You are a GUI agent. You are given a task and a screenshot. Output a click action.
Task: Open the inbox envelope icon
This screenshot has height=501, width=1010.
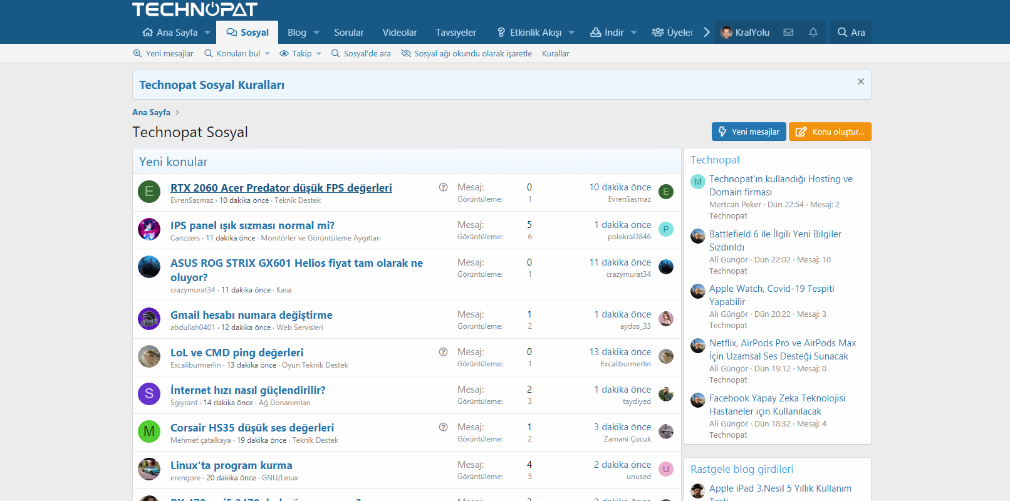(788, 33)
